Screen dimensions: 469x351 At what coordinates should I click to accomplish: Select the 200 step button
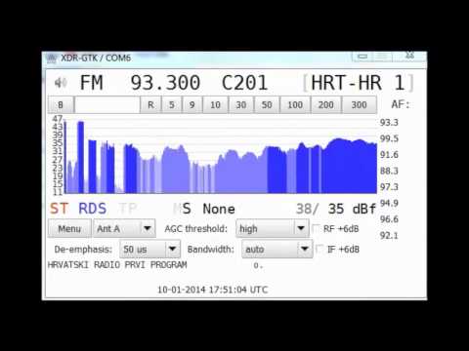coord(326,105)
